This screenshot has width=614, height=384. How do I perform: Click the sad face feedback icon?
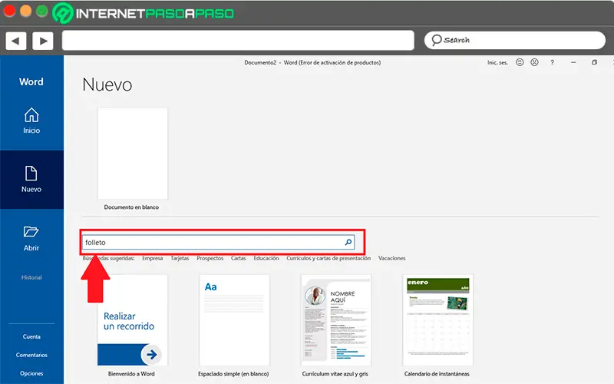(534, 62)
